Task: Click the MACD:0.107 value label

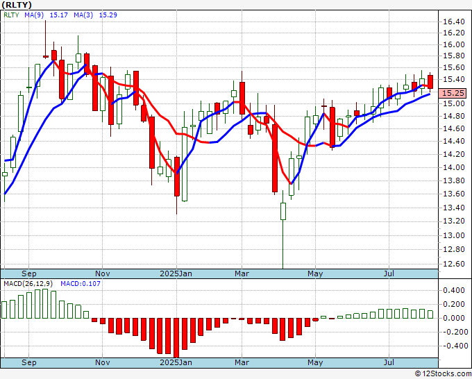Action: [x=81, y=284]
